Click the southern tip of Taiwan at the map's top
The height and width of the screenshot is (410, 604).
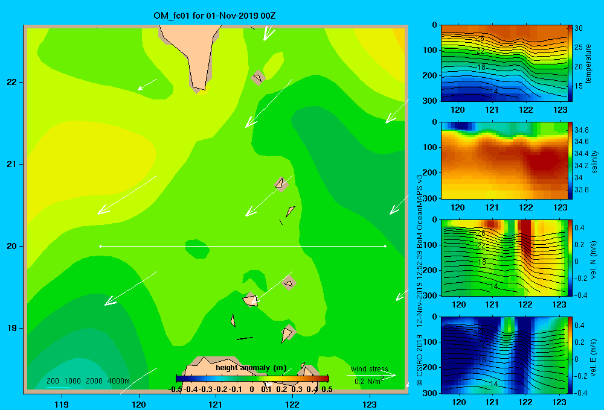point(199,89)
